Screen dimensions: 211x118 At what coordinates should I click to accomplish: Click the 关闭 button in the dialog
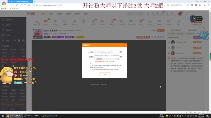(x=105, y=74)
